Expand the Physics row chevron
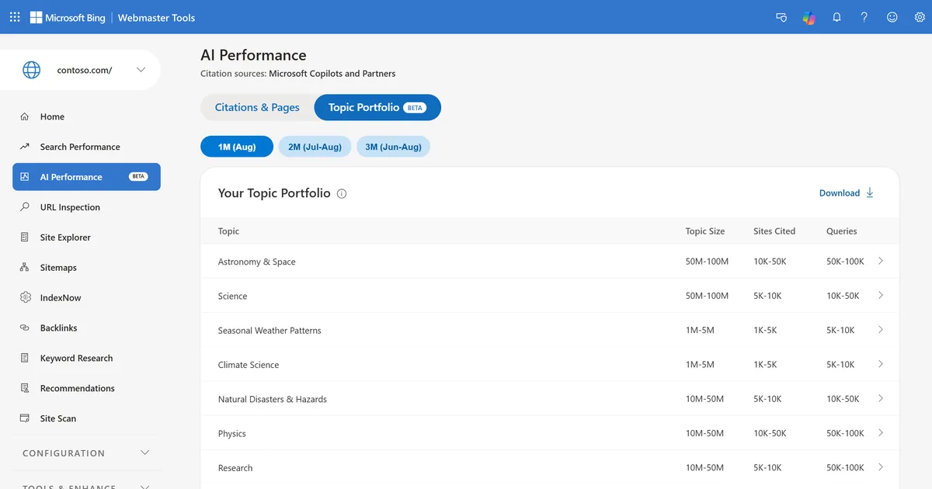 coord(881,433)
